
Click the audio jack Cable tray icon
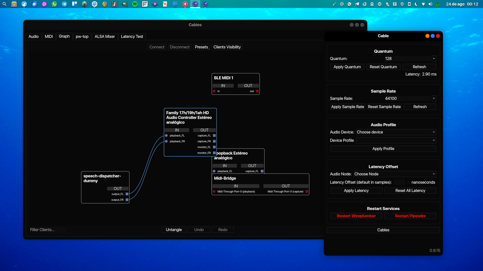coord(334,4)
